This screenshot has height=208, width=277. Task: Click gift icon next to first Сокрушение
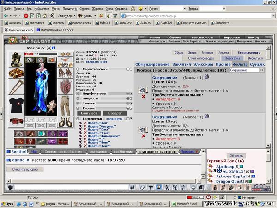click(207, 77)
